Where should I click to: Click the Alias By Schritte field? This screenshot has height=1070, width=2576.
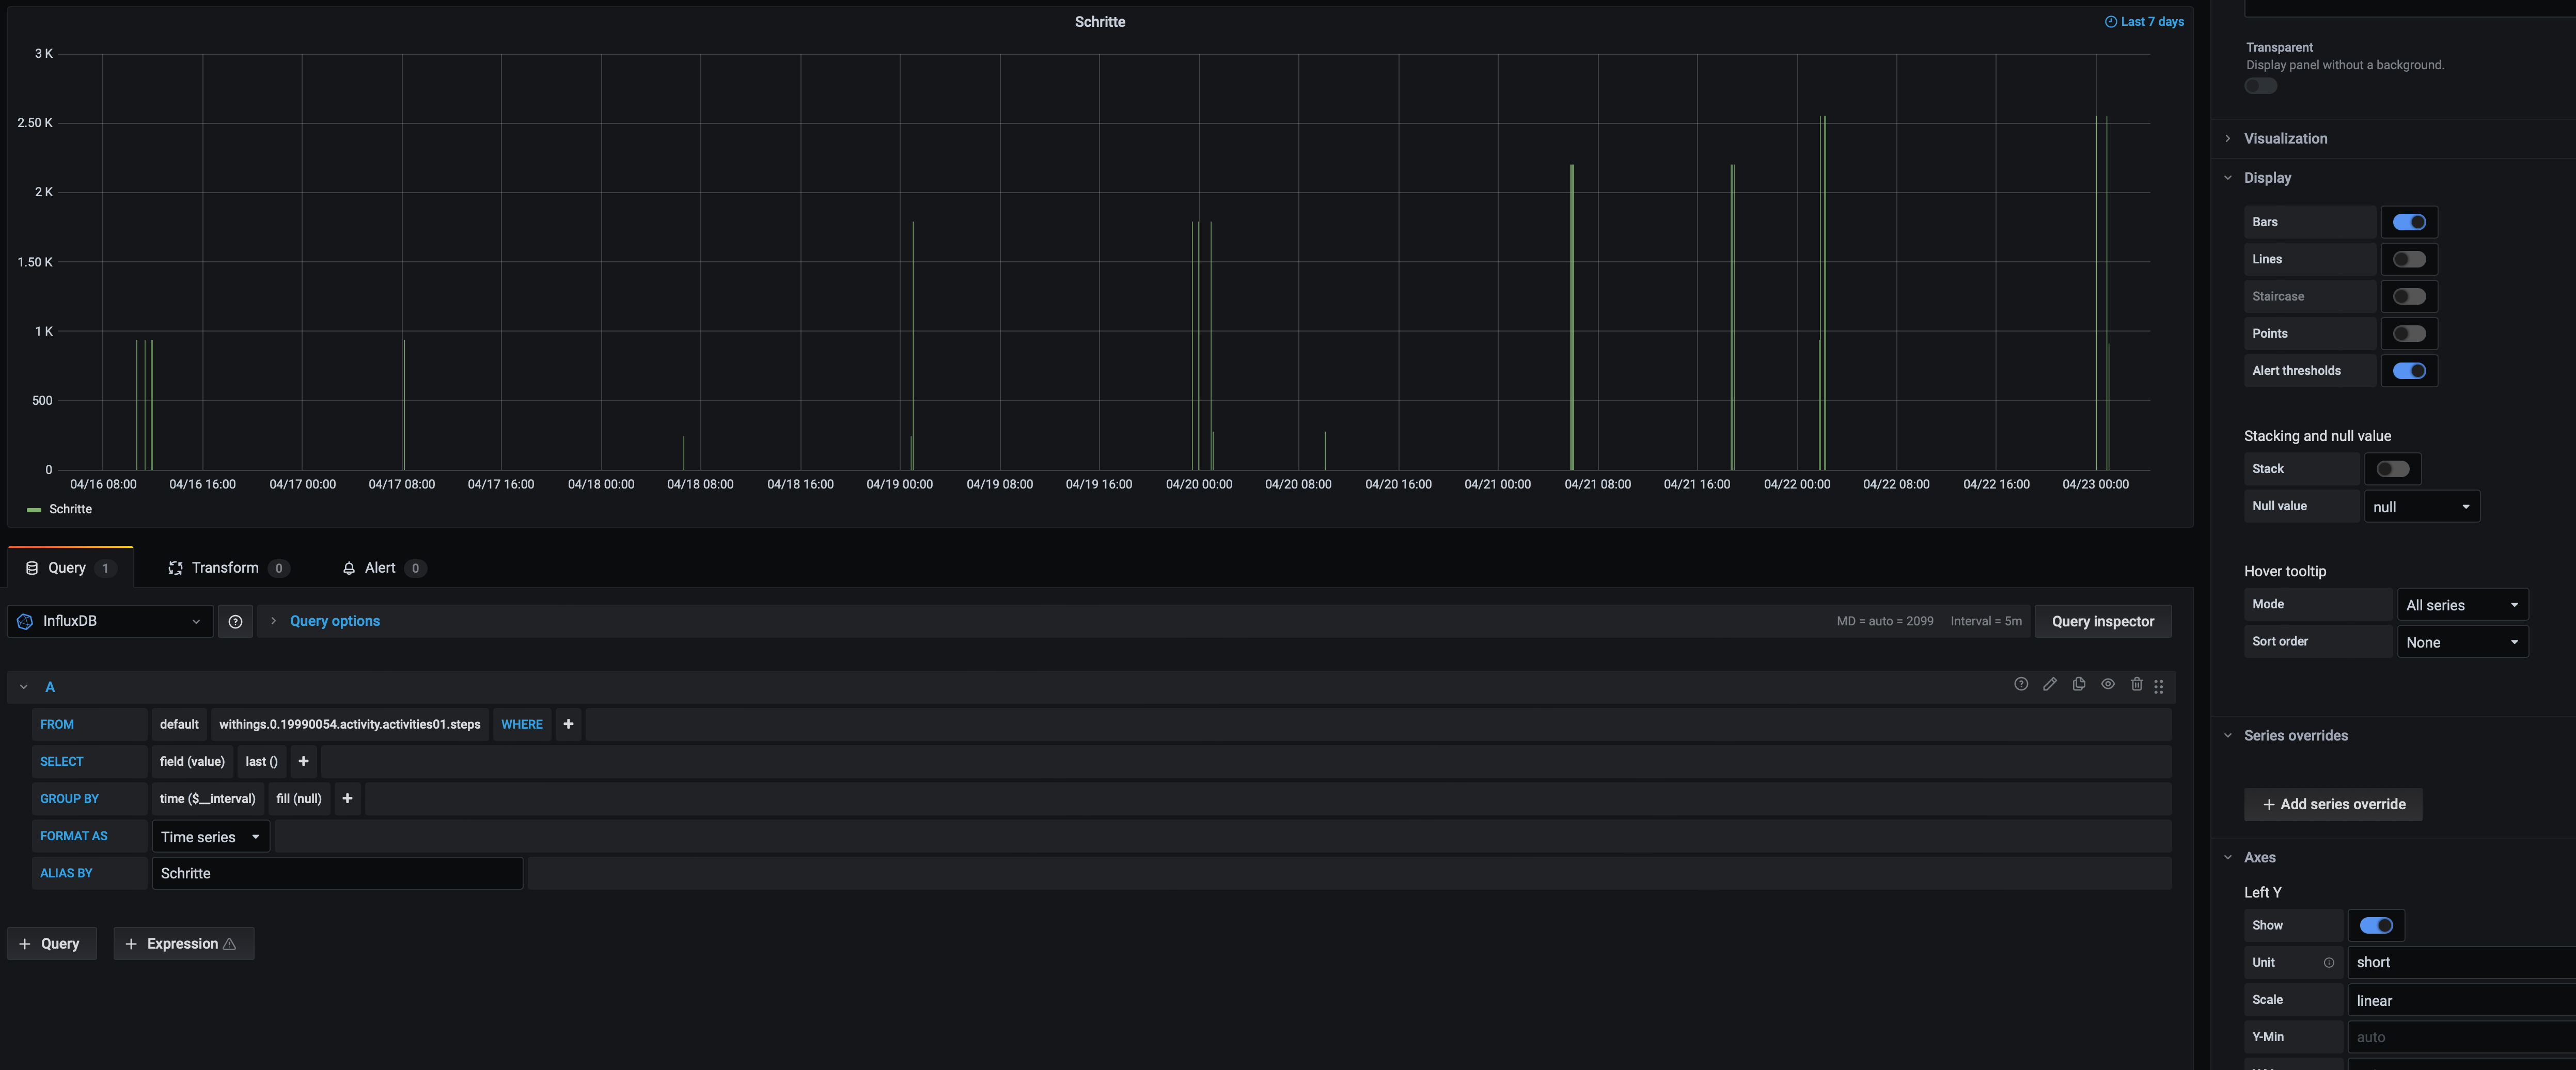pos(336,873)
